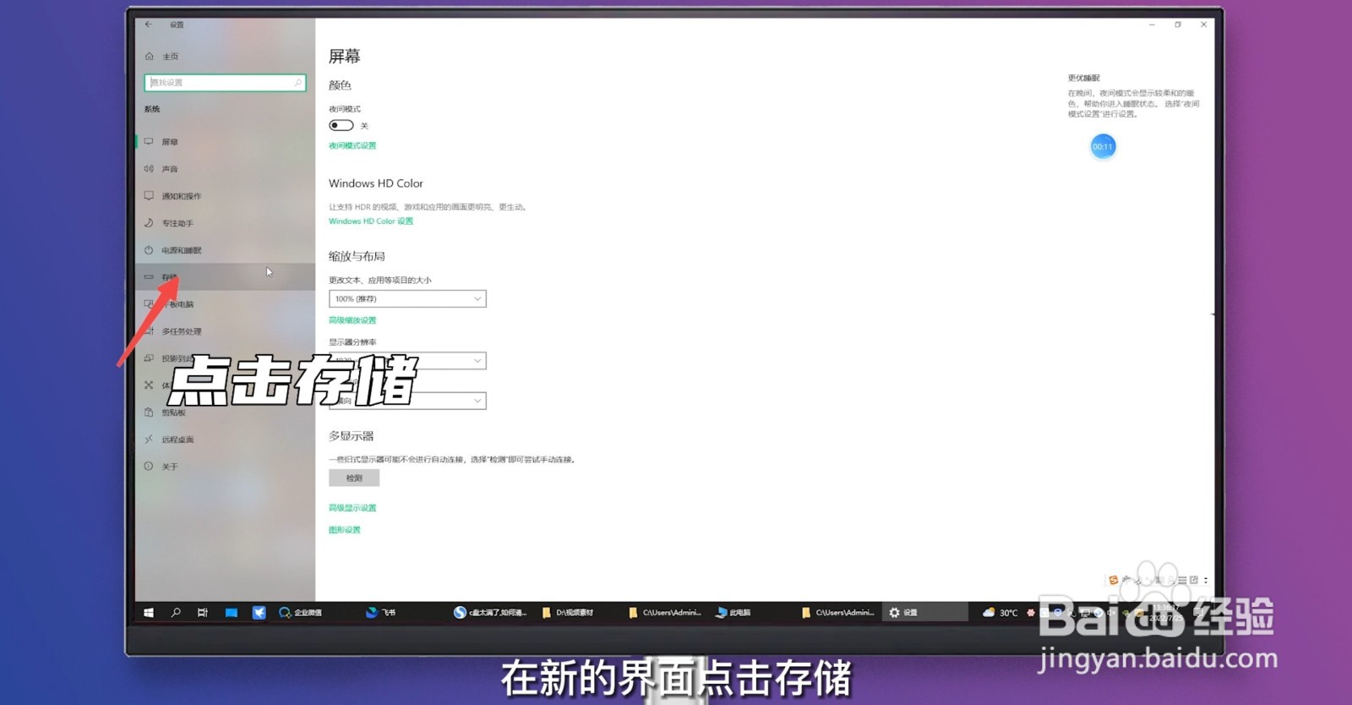Viewport: 1352px width, 705px height.
Task: Click the search magnifier in settings box
Action: (297, 83)
